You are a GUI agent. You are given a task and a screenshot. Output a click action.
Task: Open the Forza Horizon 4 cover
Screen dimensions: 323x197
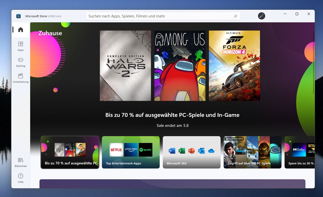click(x=234, y=66)
